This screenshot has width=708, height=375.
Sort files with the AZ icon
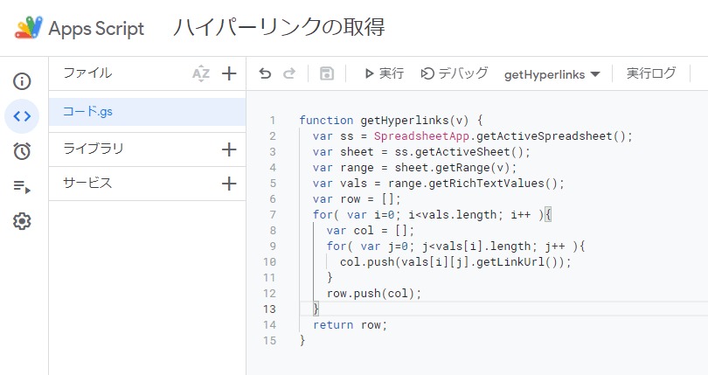coord(201,74)
